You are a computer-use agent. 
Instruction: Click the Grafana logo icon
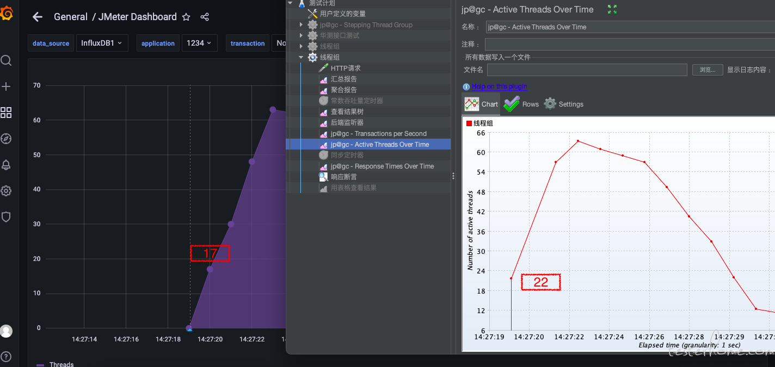pos(7,13)
